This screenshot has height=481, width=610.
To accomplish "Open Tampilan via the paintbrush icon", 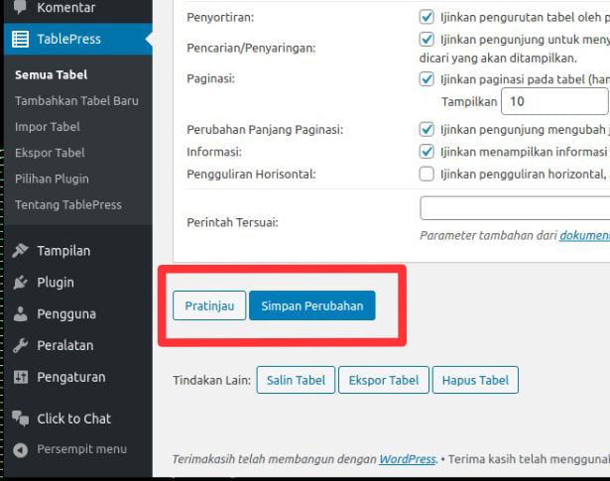I will coord(20,251).
